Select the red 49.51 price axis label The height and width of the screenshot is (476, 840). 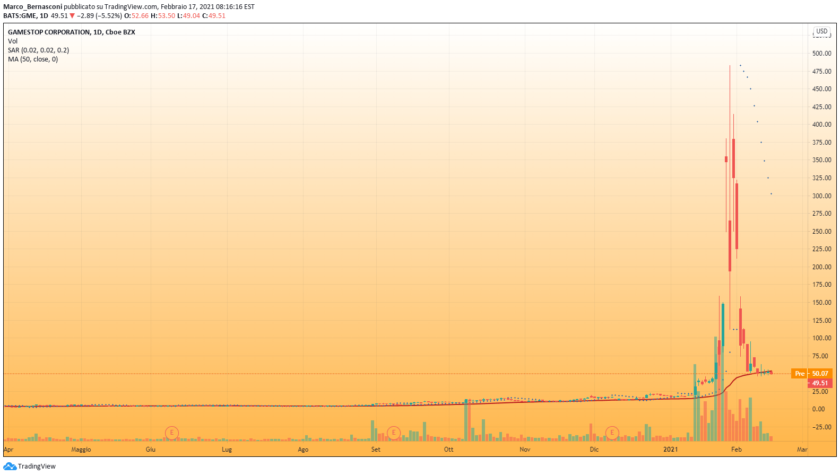pos(820,383)
